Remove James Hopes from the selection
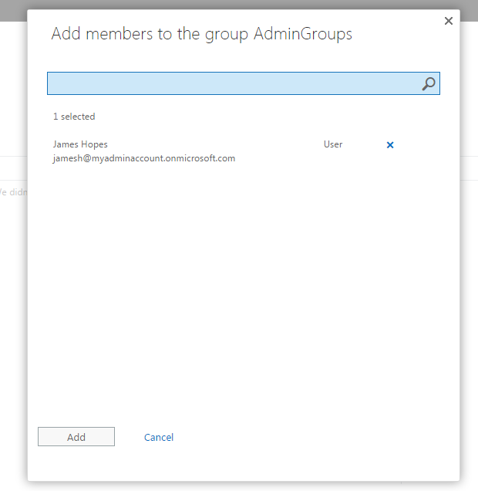Screen dimensions: 478x491 390,145
